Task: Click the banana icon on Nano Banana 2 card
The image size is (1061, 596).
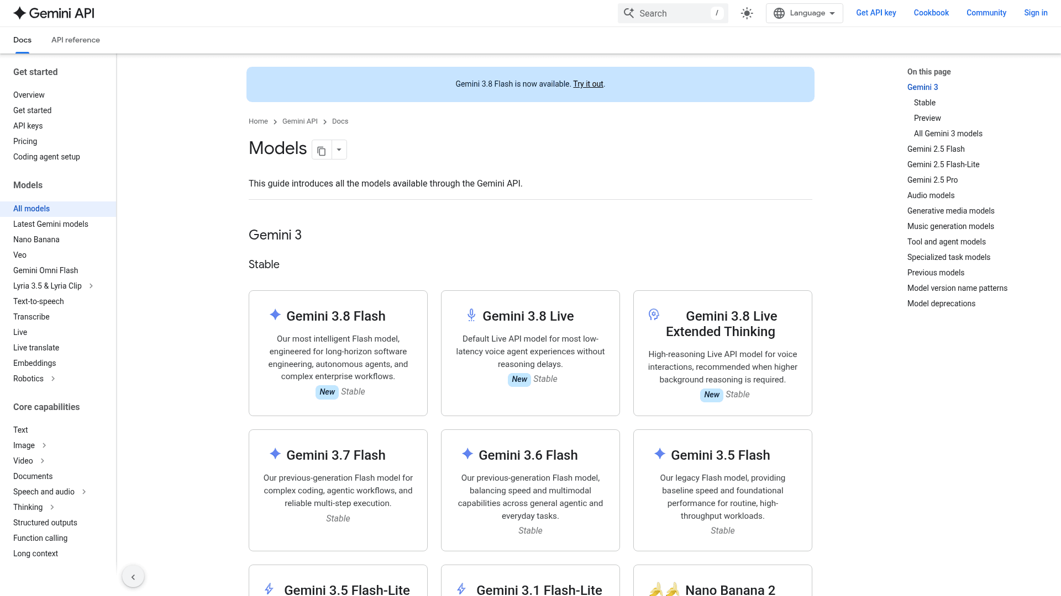Action: tap(664, 589)
